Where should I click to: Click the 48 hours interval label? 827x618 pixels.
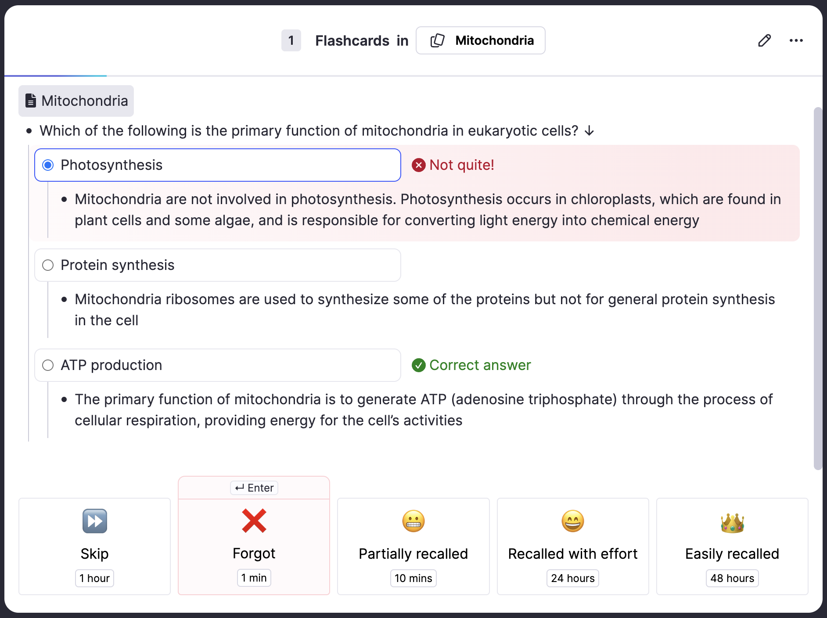(732, 578)
